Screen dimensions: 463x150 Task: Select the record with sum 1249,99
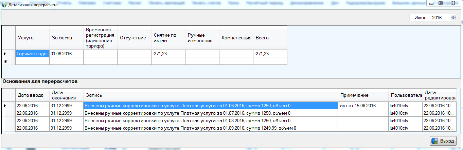211,128
